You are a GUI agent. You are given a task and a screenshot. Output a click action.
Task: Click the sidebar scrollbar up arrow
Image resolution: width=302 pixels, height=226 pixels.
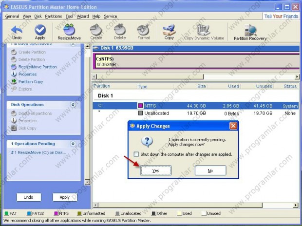pyautogui.click(x=88, y=46)
